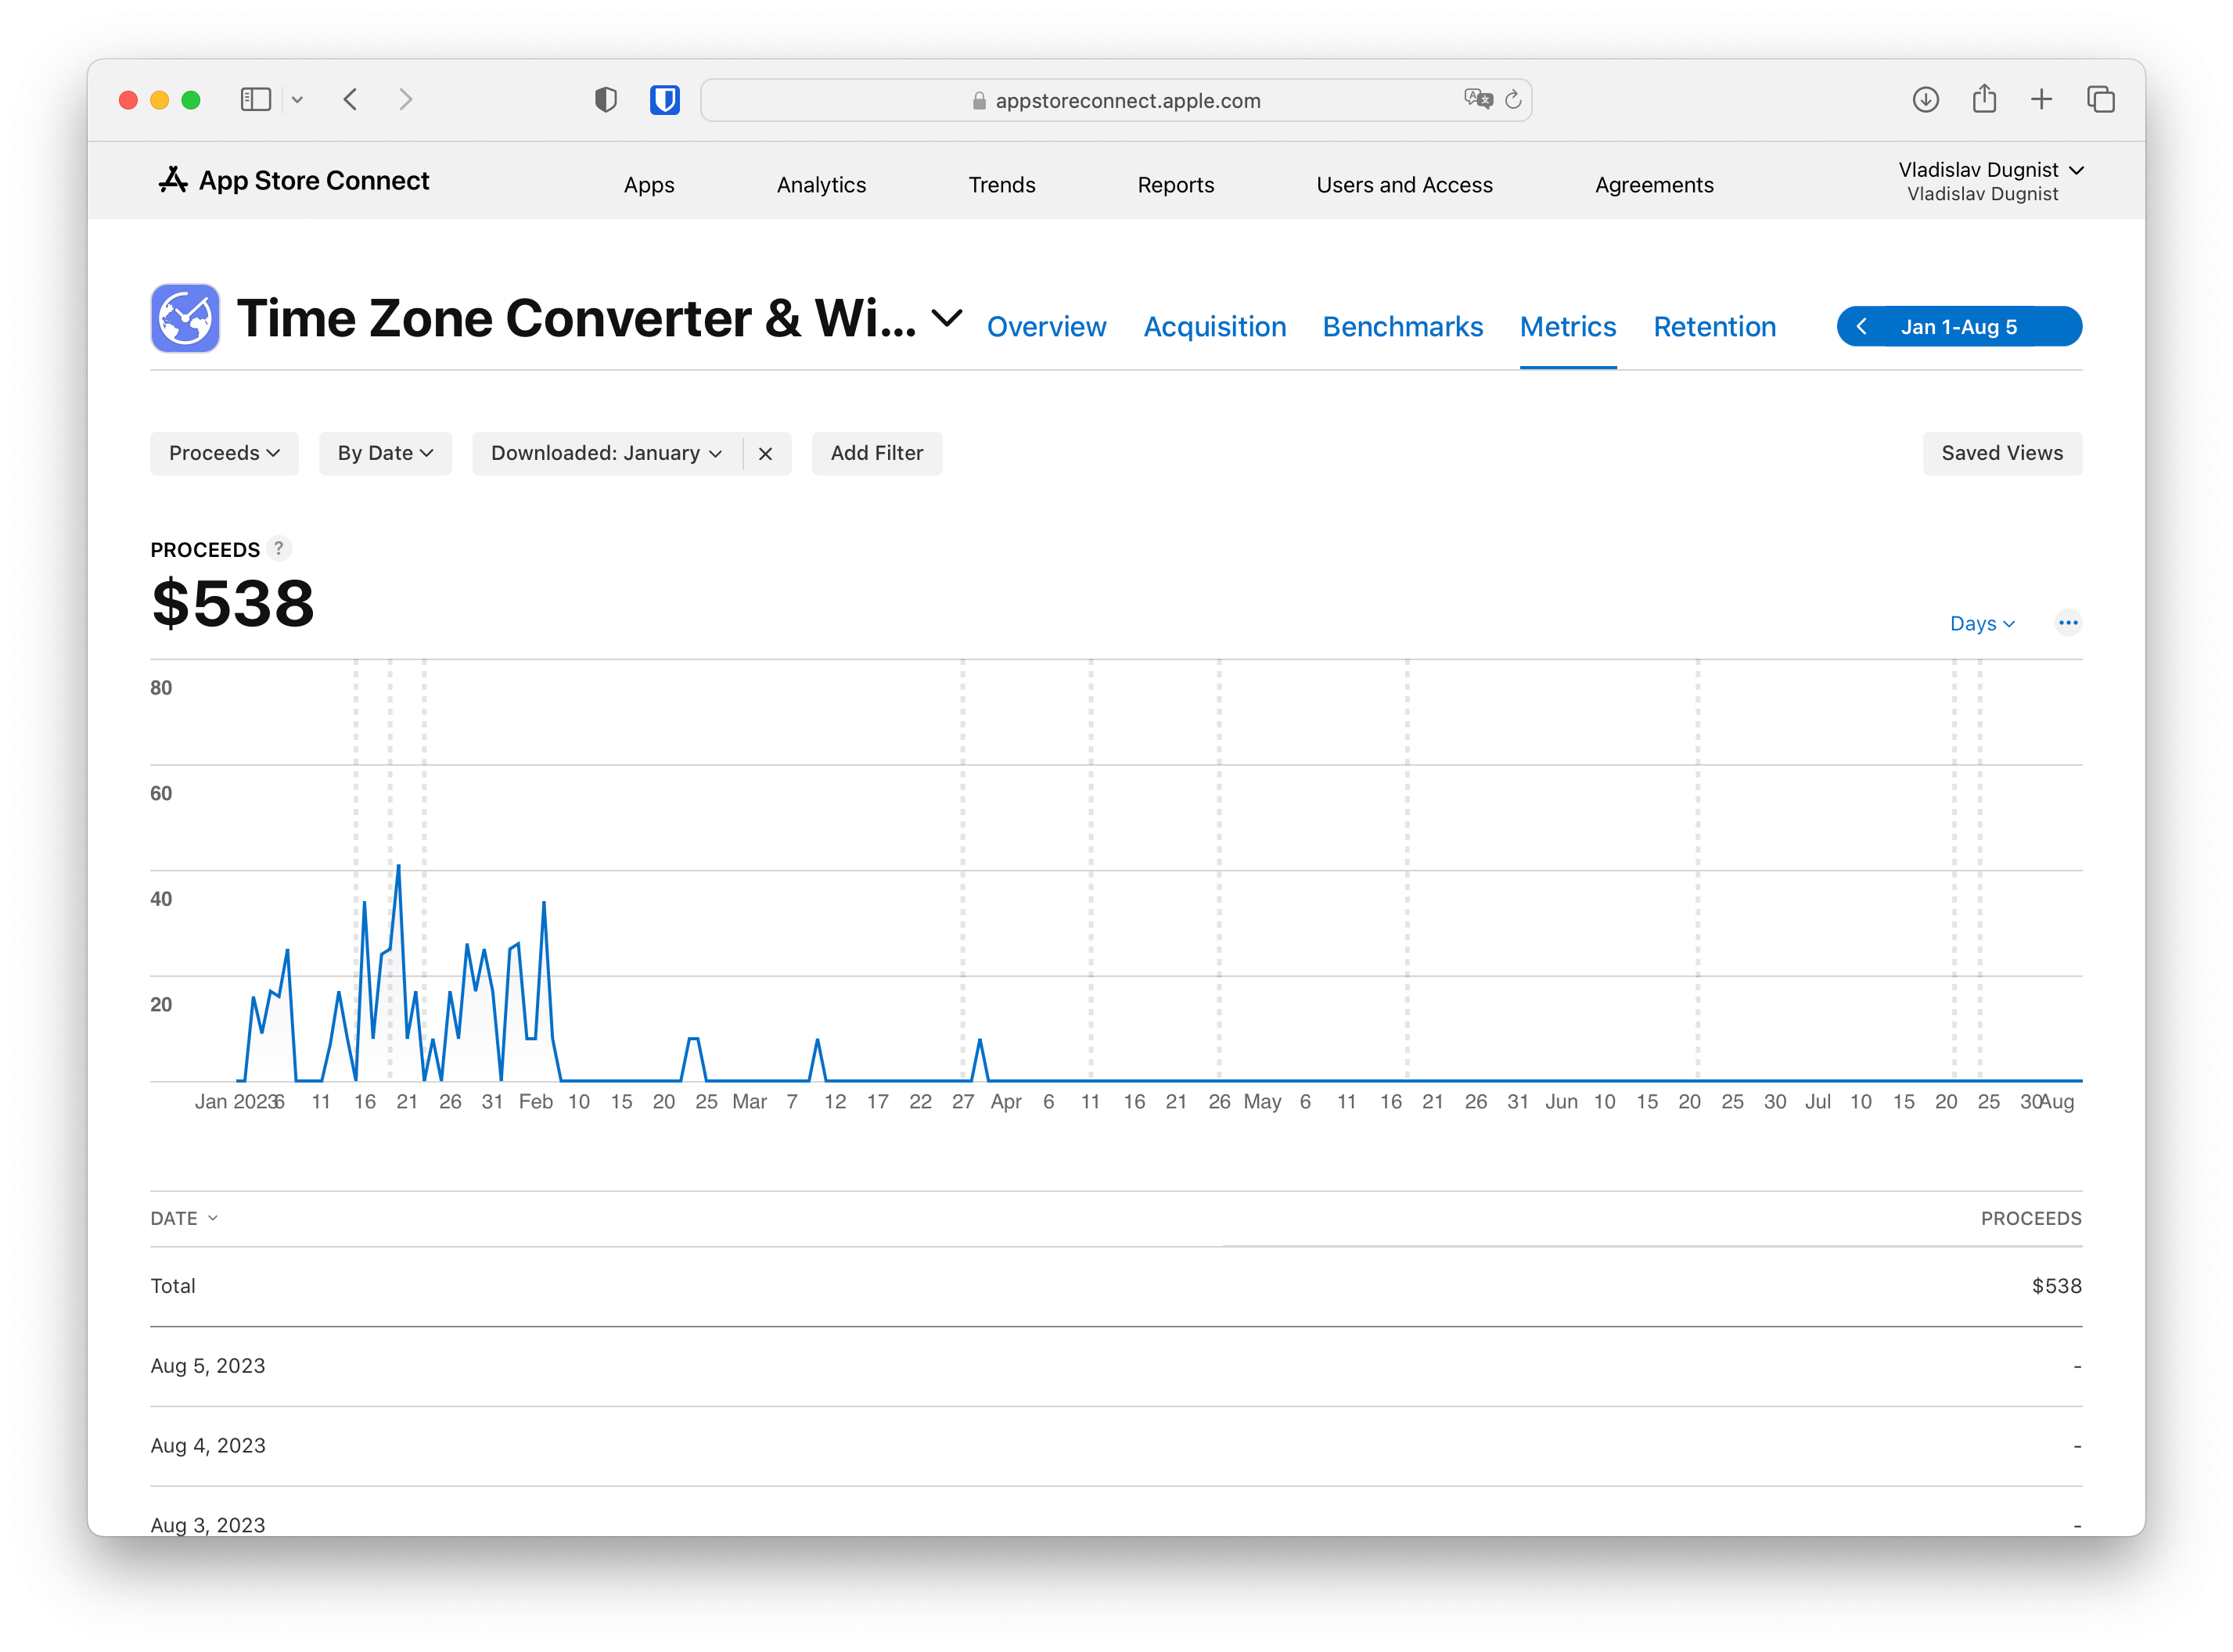Change Days granularity dropdown
The height and width of the screenshot is (1652, 2233).
click(x=1982, y=623)
